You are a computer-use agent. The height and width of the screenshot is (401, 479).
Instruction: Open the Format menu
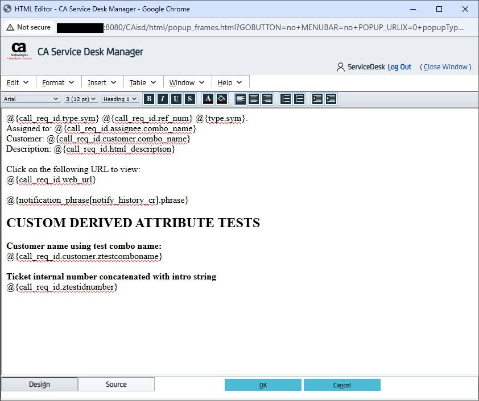coord(58,82)
